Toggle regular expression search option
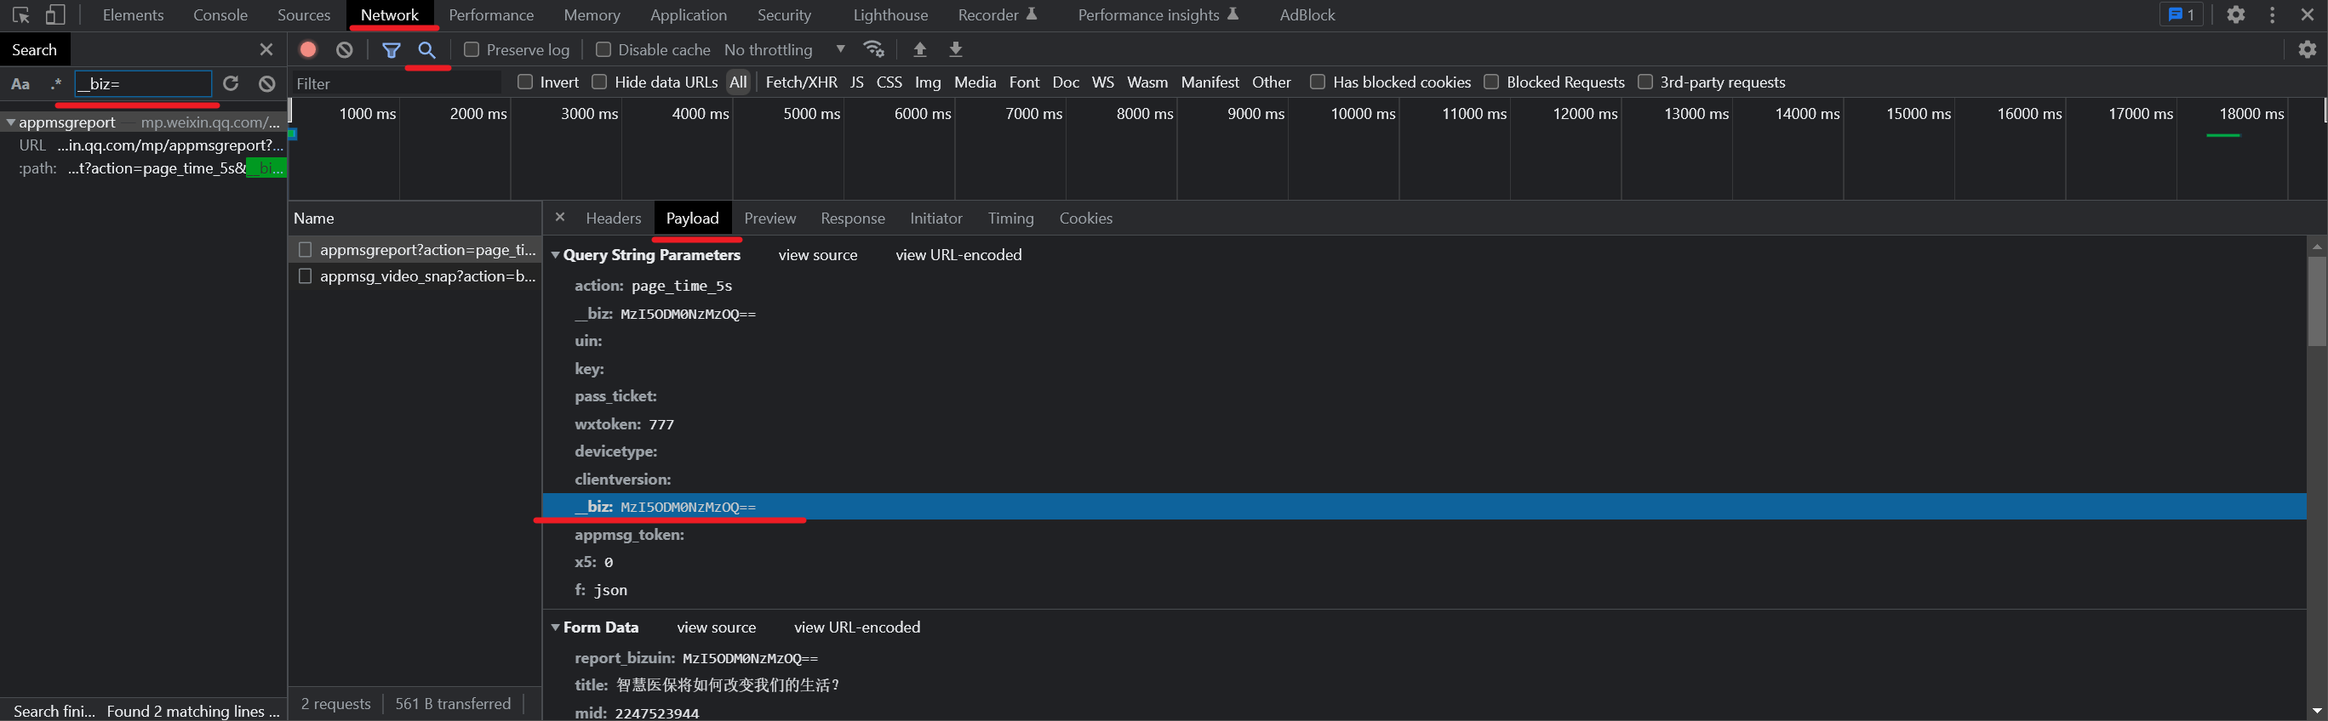The width and height of the screenshot is (2328, 721). (x=56, y=84)
